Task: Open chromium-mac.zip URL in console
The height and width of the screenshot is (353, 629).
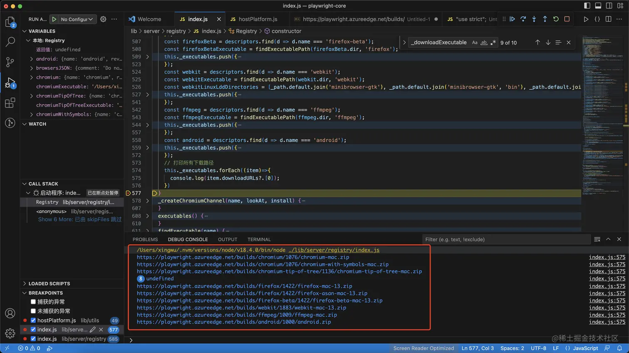Action: [x=243, y=257]
